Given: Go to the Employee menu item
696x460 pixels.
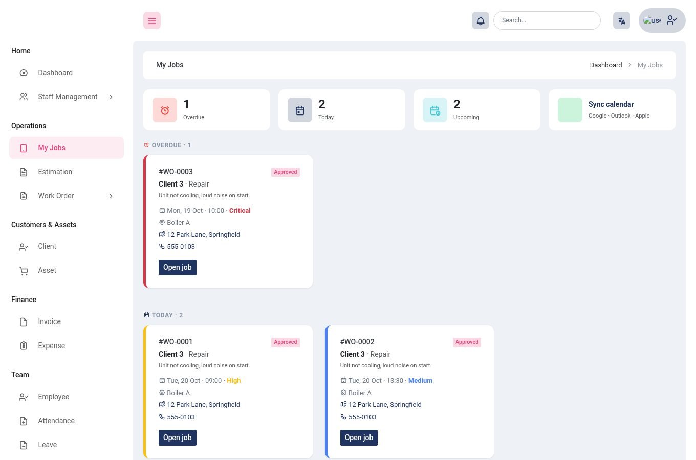Looking at the screenshot, I should coord(67,397).
